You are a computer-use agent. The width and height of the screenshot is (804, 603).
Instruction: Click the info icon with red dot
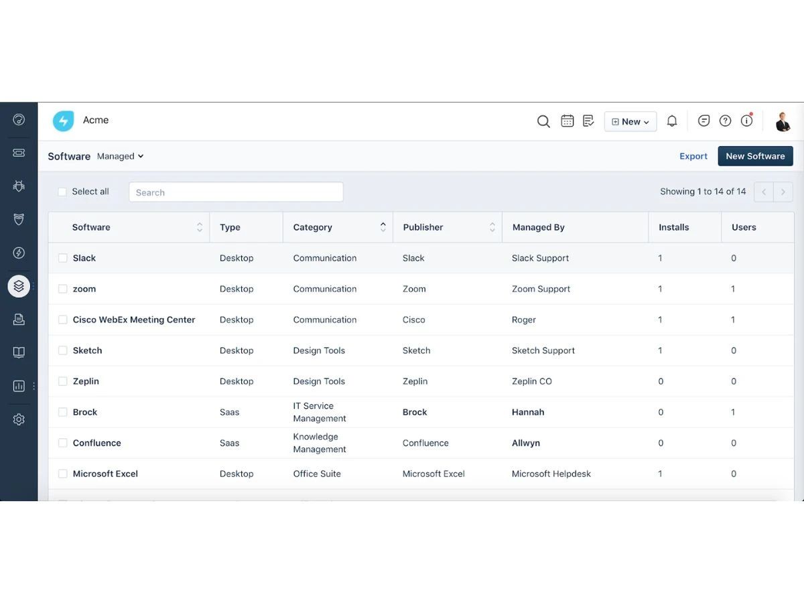tap(746, 121)
